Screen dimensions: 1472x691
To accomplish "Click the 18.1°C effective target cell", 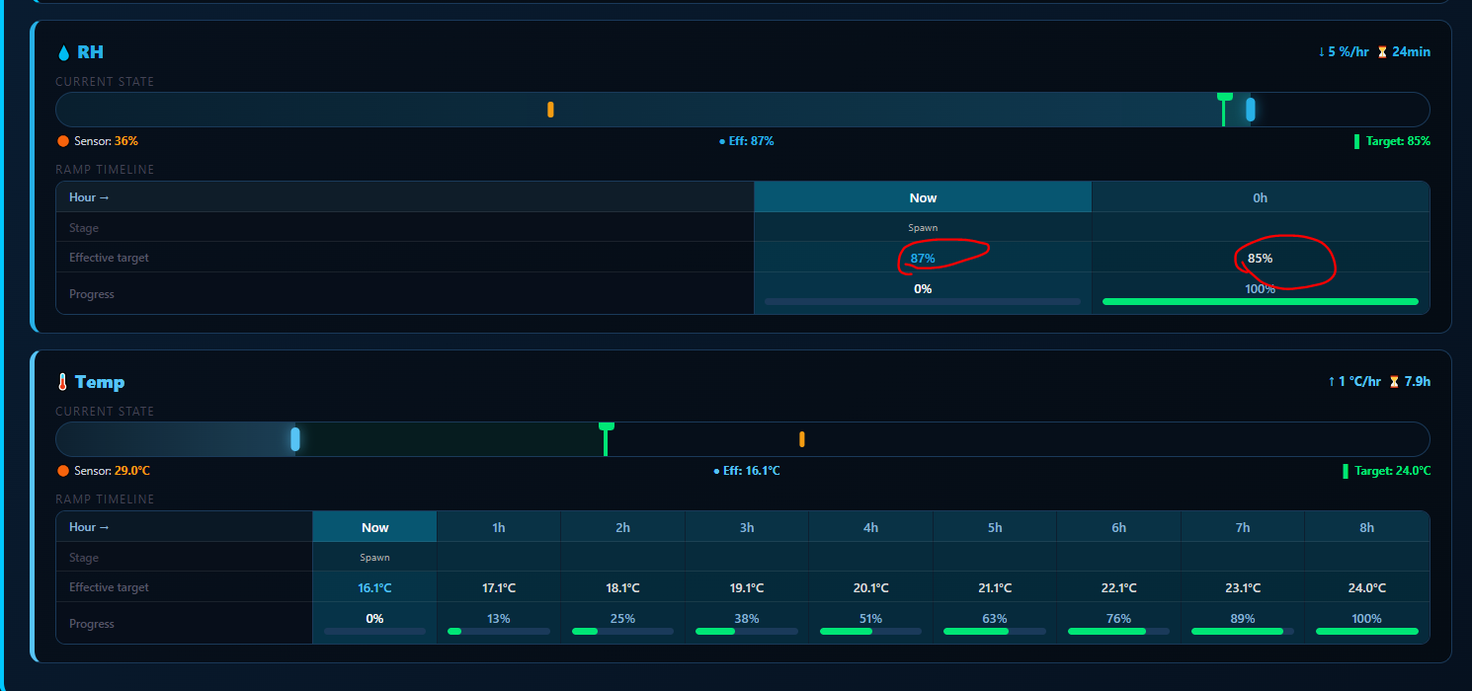I will 622,587.
